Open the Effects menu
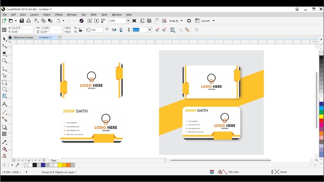The height and width of the screenshot is (182, 324). (x=59, y=15)
